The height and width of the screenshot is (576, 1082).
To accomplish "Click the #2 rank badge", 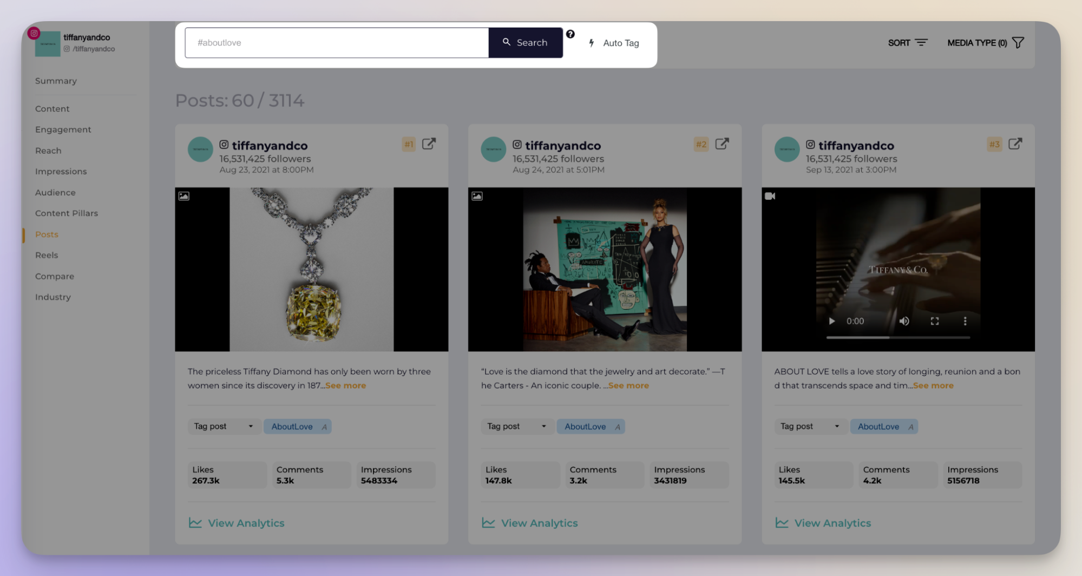I will click(x=701, y=144).
